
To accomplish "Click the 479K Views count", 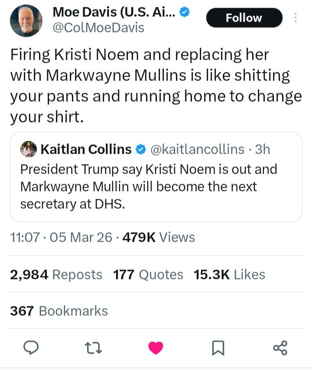I will [159, 237].
